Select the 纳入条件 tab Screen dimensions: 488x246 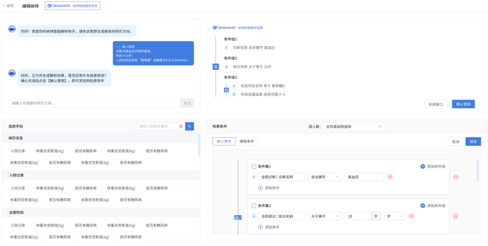(x=223, y=141)
